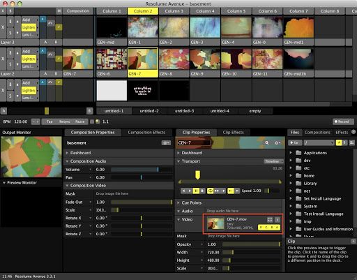Viewport: 357px width, 280px height.
Task: Click Layer 3 Bypass B button
Action: 10,22
